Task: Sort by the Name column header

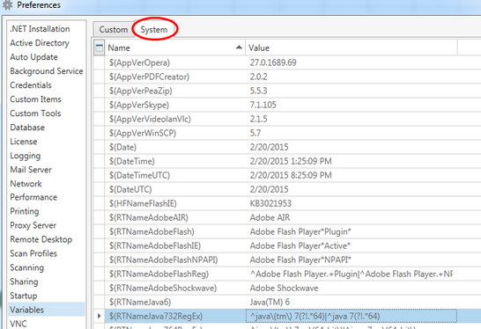Action: tap(174, 48)
